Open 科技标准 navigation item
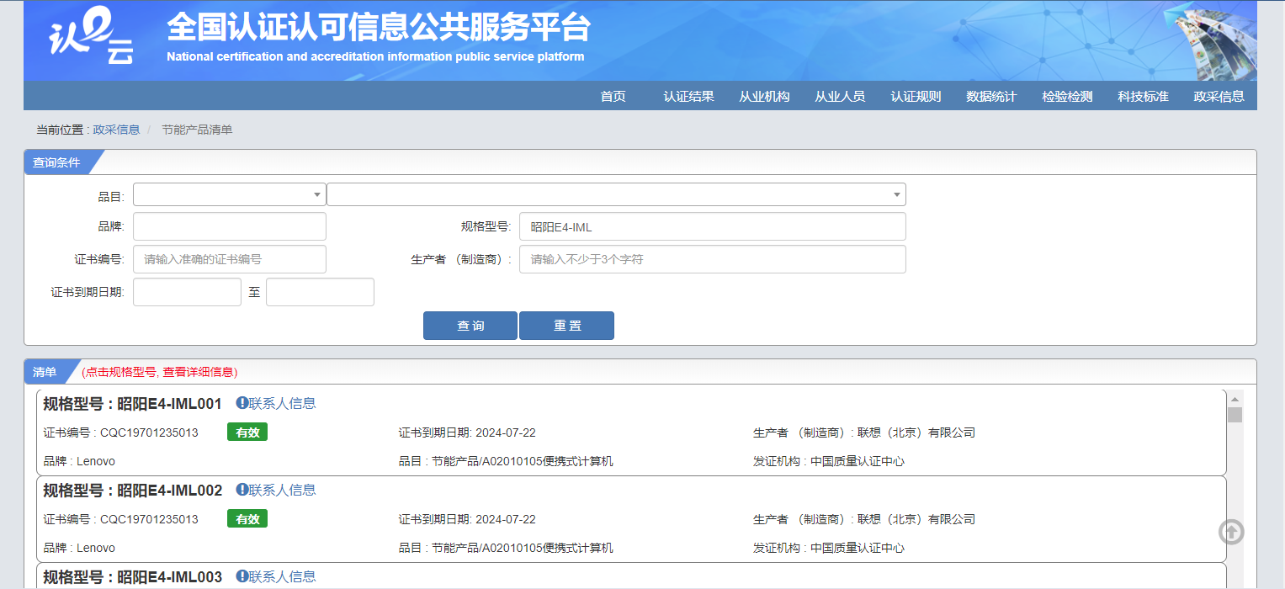 [1143, 96]
